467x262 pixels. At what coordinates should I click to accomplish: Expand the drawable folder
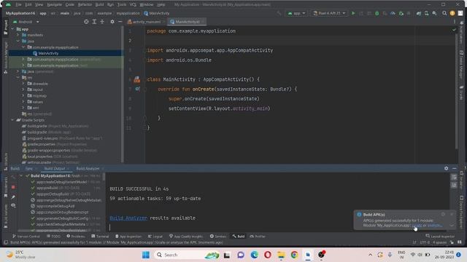coord(23,84)
